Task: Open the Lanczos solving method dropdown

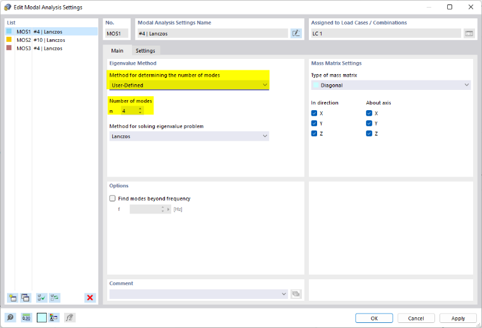Action: click(189, 136)
